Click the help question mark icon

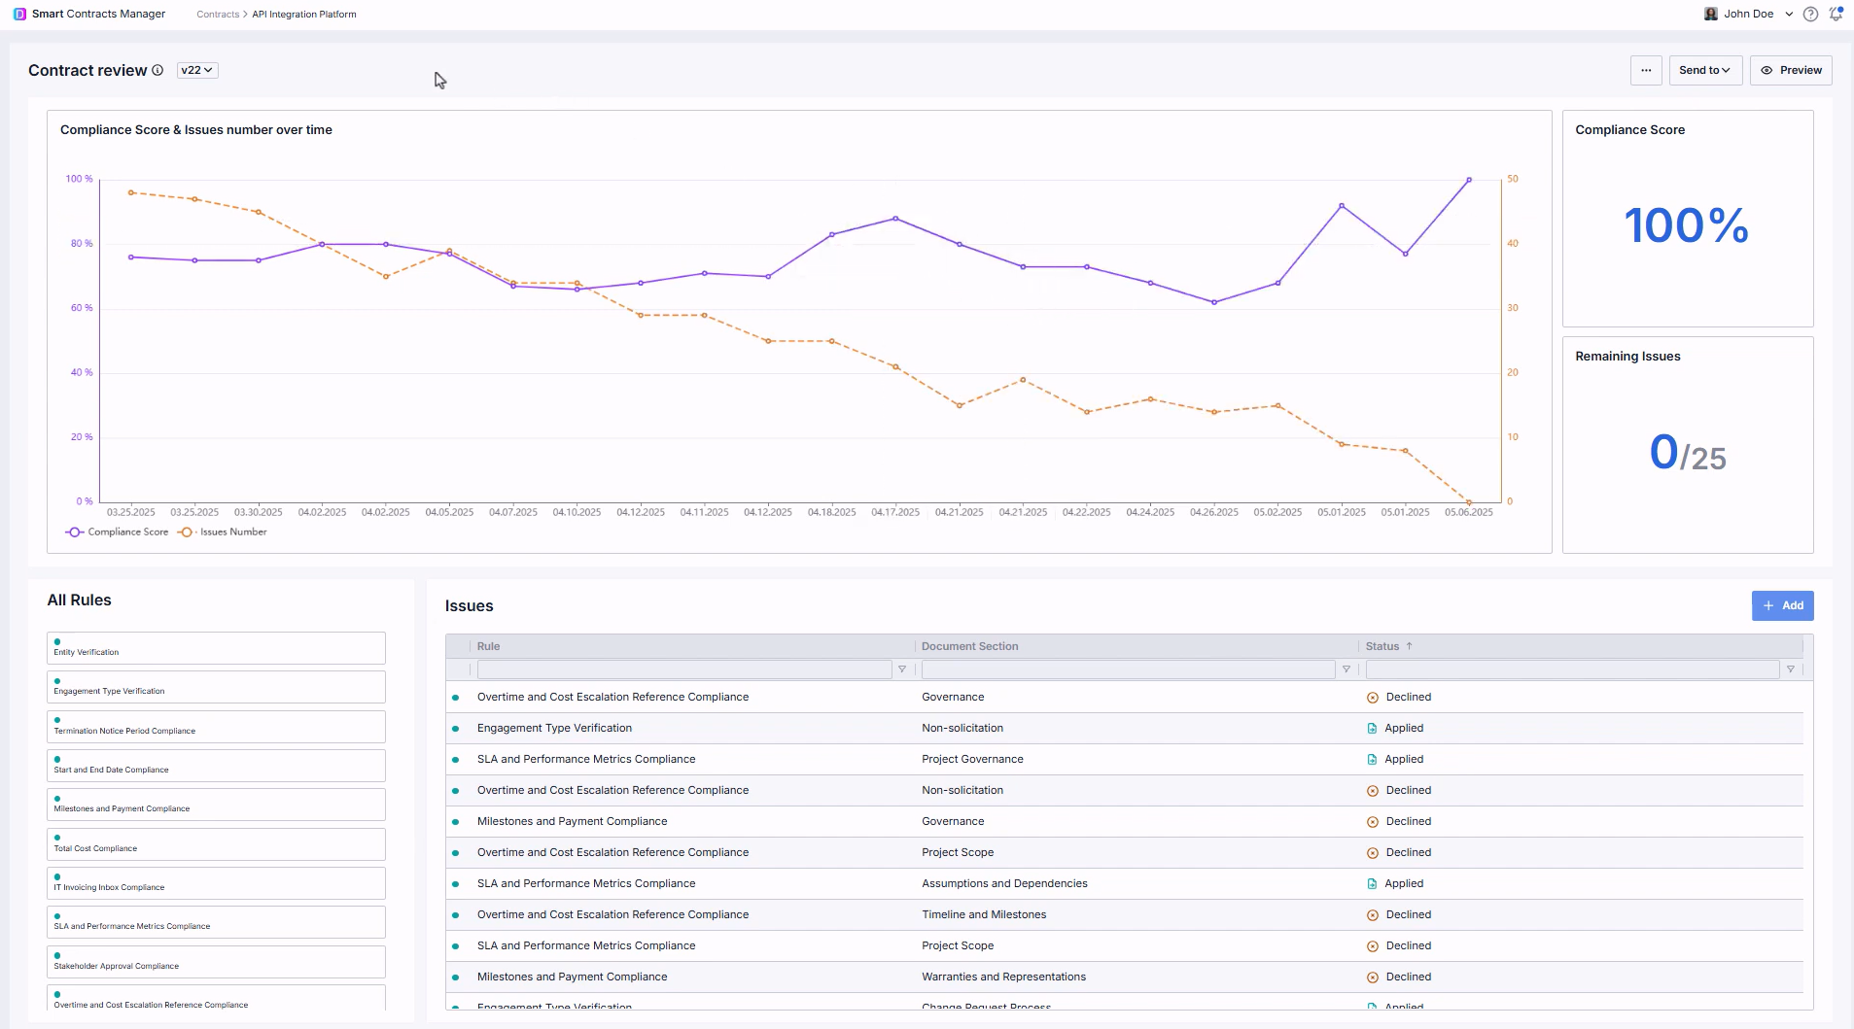click(x=1810, y=15)
